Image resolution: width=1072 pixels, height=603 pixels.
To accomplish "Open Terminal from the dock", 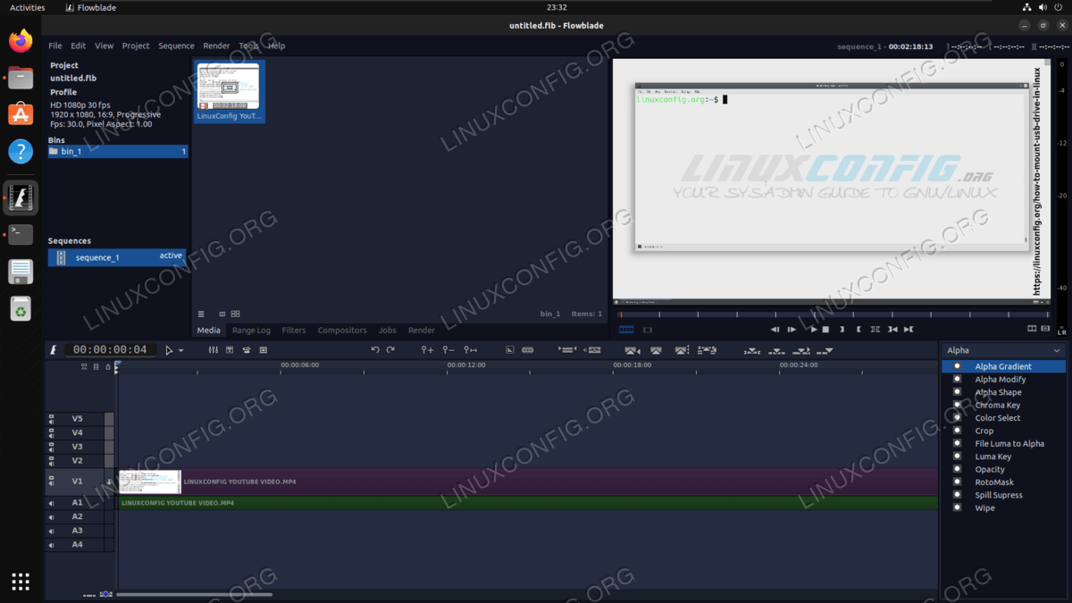I will [21, 234].
